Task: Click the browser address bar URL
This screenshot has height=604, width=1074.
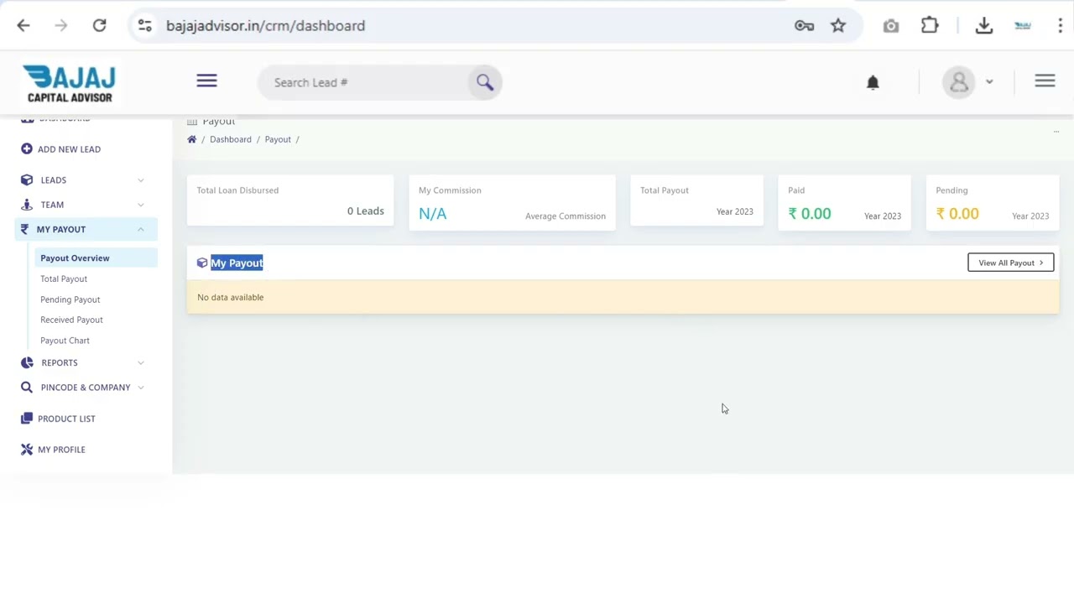Action: pos(265,26)
